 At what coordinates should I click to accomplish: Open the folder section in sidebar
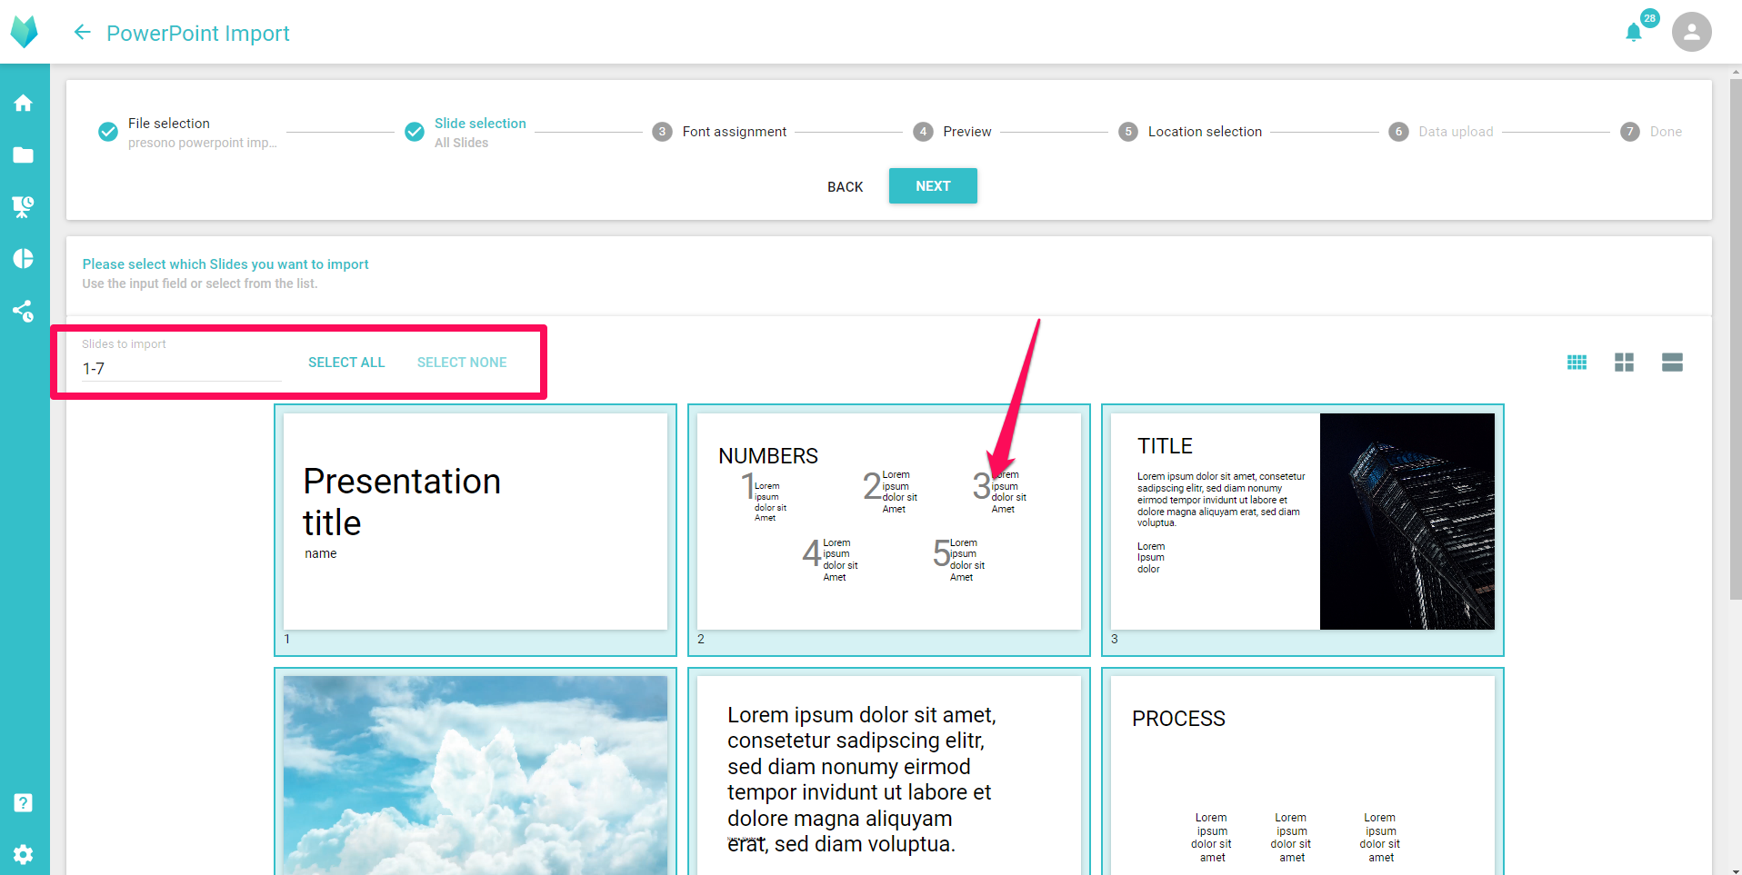[24, 155]
